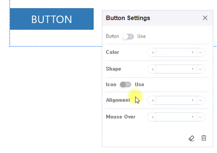217x153 pixels.
Task: Click the eraser icon in Button Settings
Action: click(191, 138)
